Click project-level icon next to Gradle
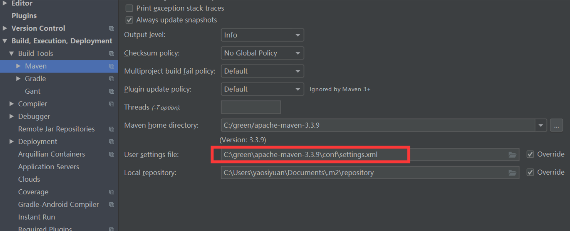This screenshot has height=231, width=570. pos(112,79)
